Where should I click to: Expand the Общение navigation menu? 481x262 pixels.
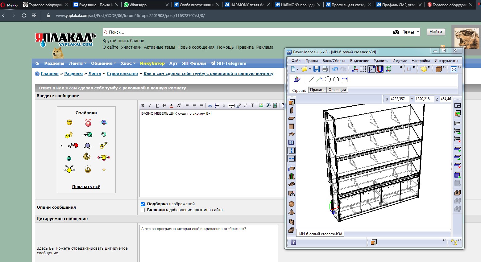point(103,63)
